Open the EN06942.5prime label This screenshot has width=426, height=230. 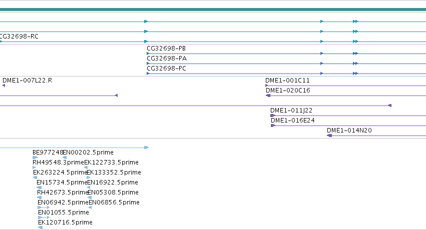[63, 202]
